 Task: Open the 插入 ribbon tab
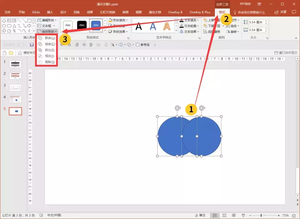(50, 12)
